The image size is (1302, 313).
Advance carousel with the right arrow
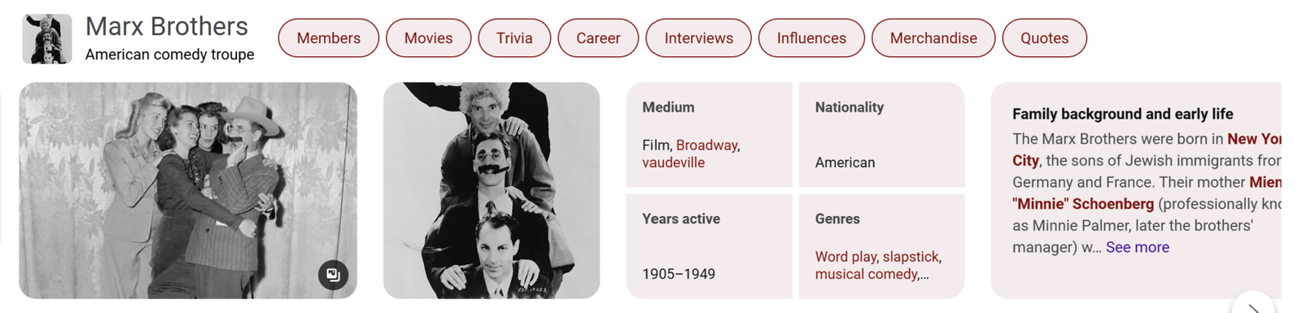[x=1253, y=304]
